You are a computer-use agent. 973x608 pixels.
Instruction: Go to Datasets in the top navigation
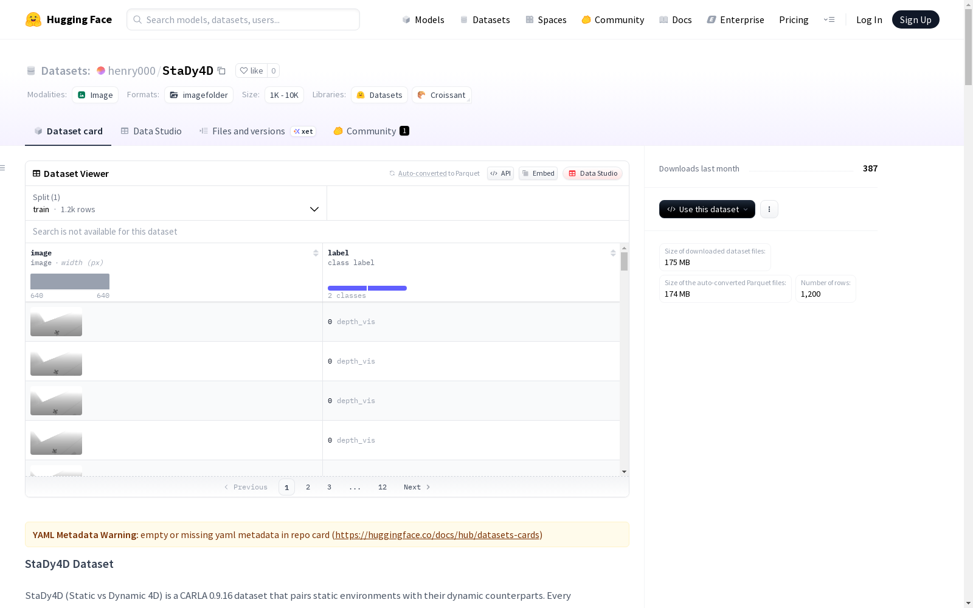pos(485,19)
